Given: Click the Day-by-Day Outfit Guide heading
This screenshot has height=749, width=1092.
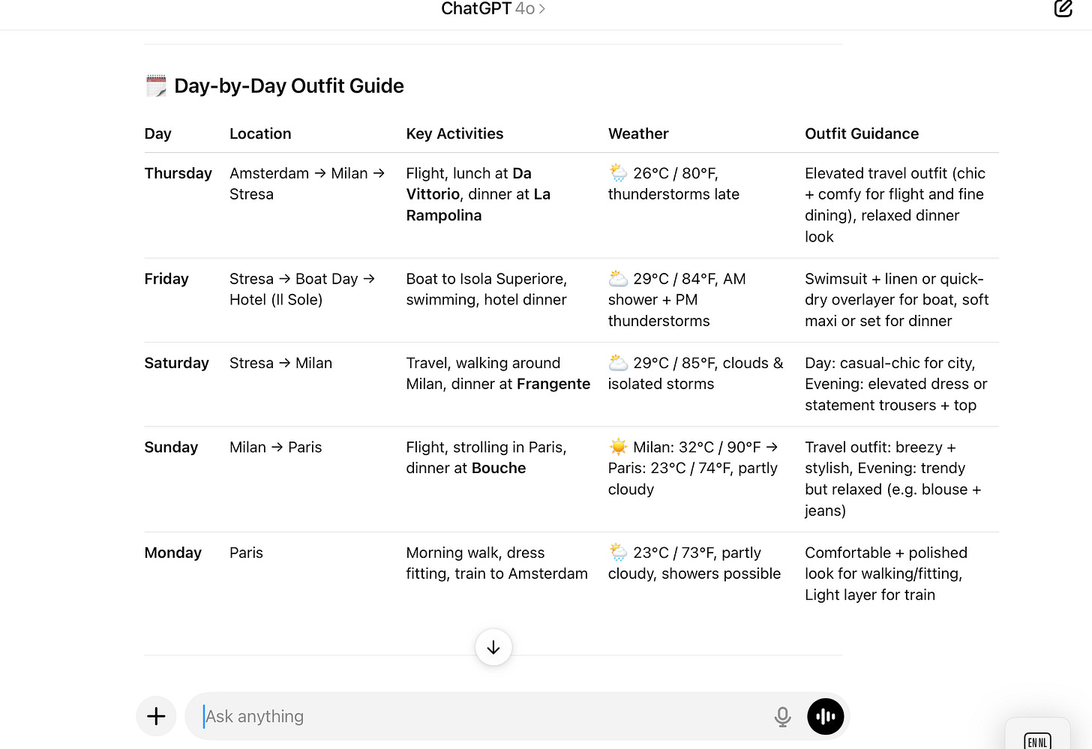Looking at the screenshot, I should 289,86.
